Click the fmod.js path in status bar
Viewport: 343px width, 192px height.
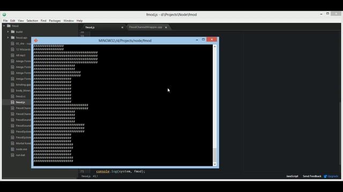[x=86, y=177]
